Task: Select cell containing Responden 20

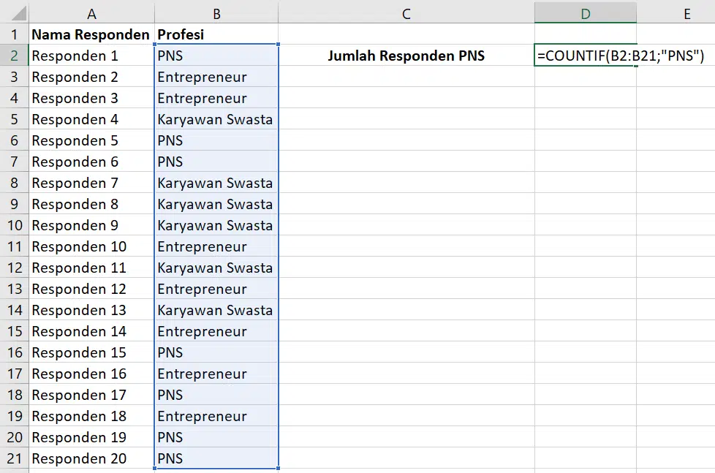Action: point(91,458)
